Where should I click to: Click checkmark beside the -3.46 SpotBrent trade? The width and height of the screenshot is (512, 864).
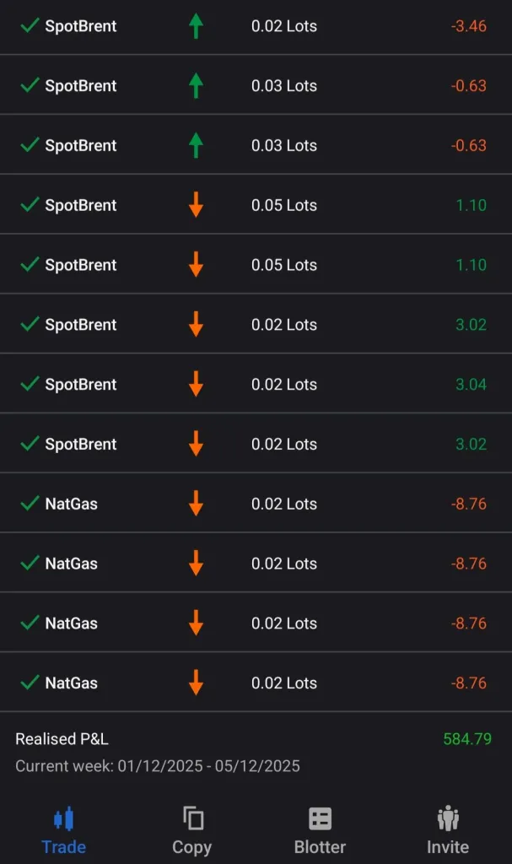click(30, 26)
